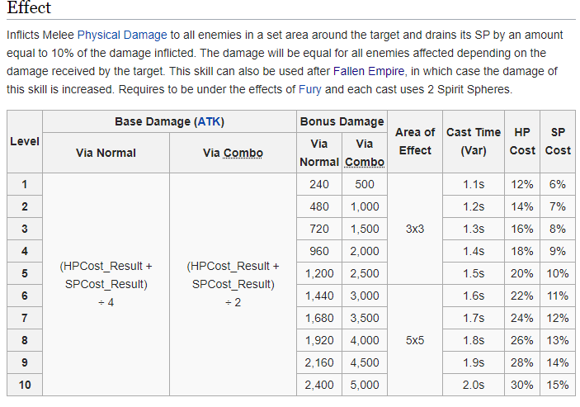Select the level 1 row header
This screenshot has width=580, height=407.
point(25,184)
